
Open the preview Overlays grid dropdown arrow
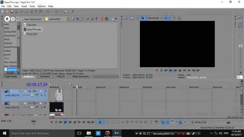[170, 18]
